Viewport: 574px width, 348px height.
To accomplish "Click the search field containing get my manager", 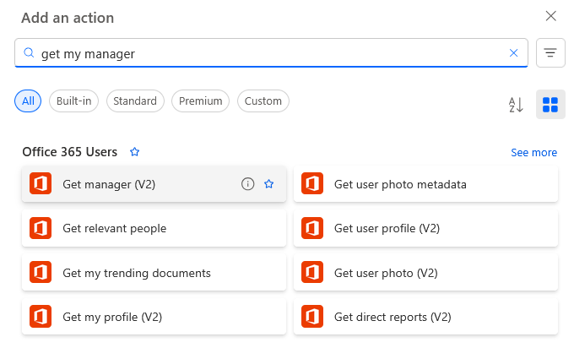I will pyautogui.click(x=271, y=53).
